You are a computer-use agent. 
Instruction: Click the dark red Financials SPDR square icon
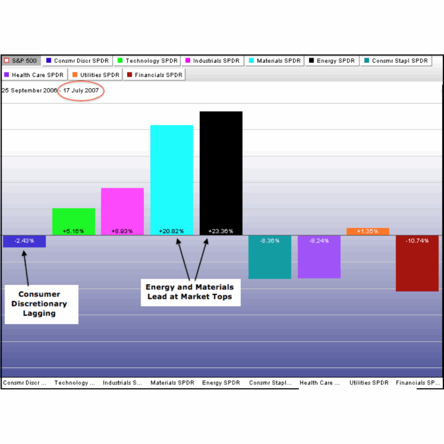[129, 75]
